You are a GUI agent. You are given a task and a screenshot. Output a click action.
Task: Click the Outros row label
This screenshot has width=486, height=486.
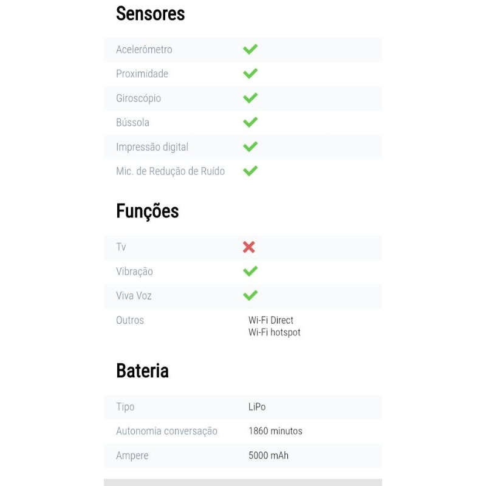point(130,320)
